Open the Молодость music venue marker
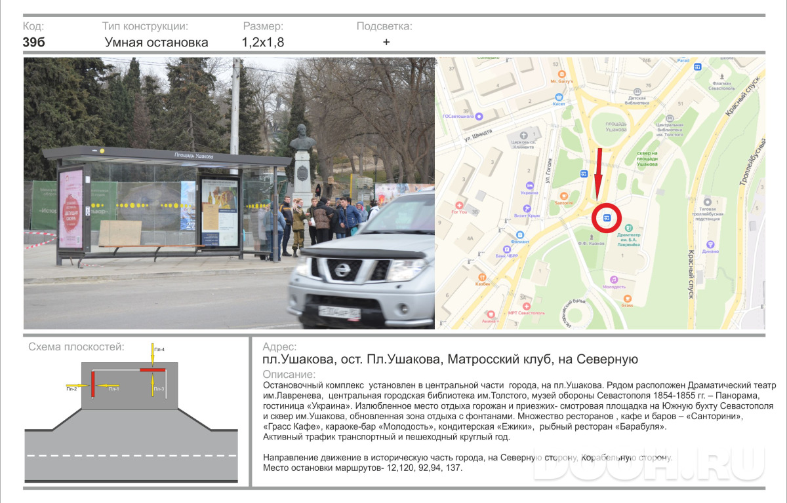 point(614,279)
